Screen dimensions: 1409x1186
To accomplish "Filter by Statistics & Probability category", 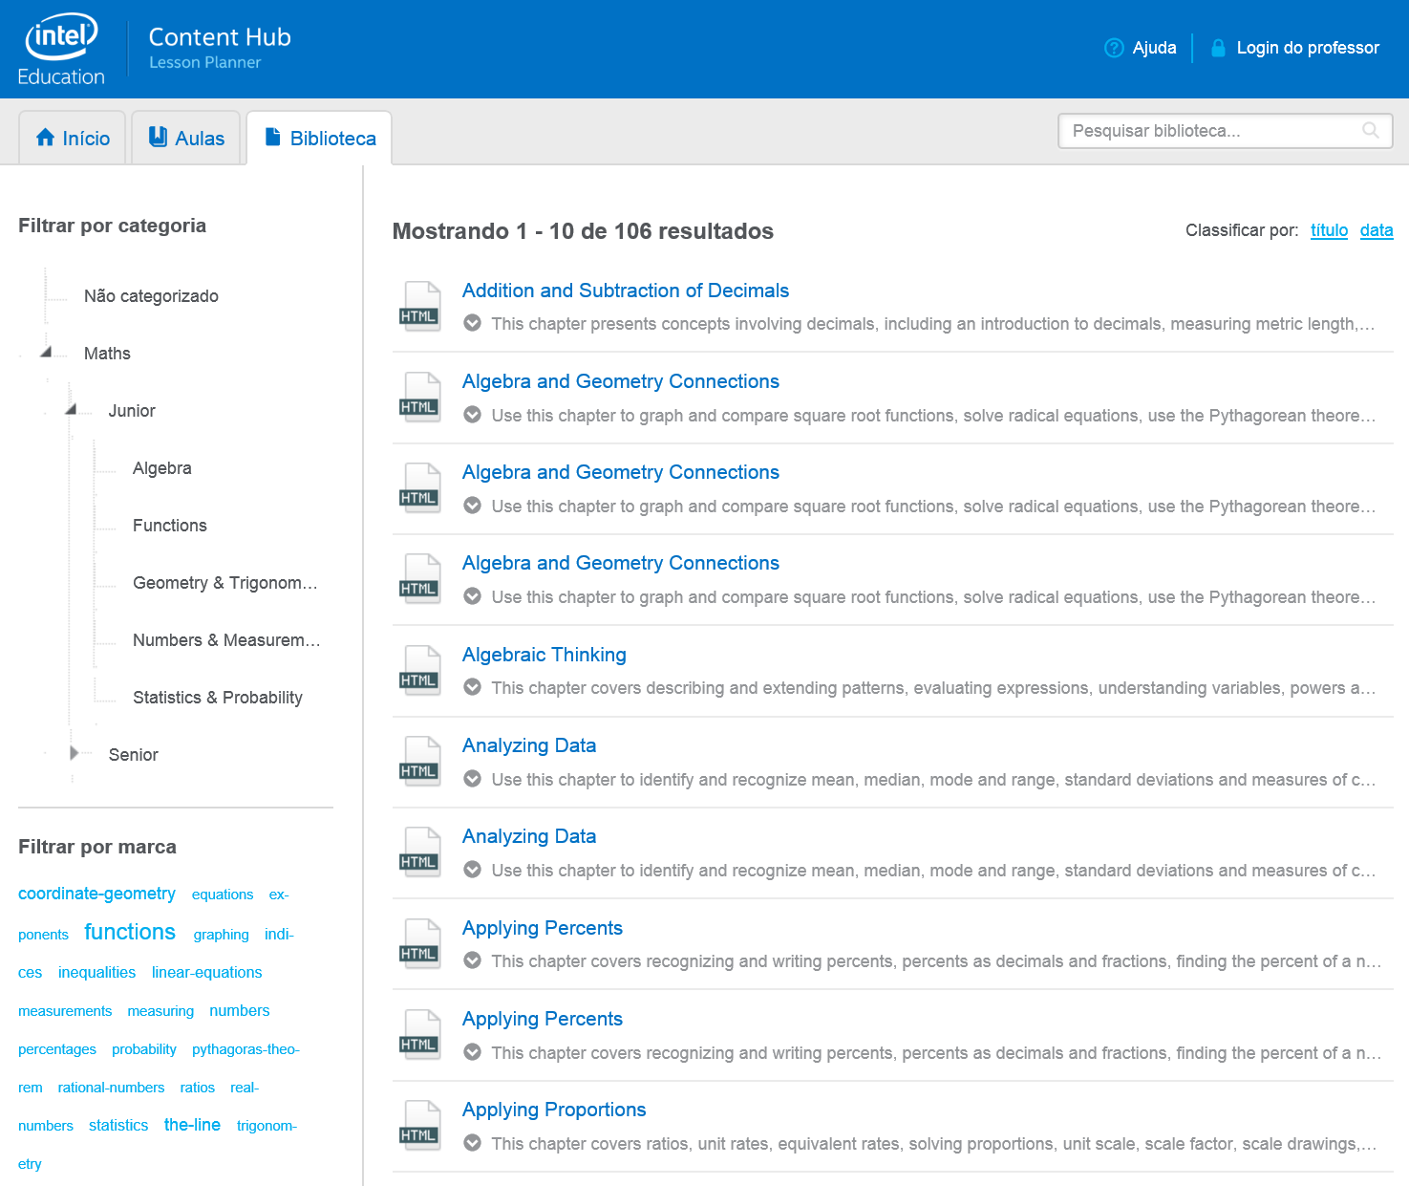I will (218, 698).
